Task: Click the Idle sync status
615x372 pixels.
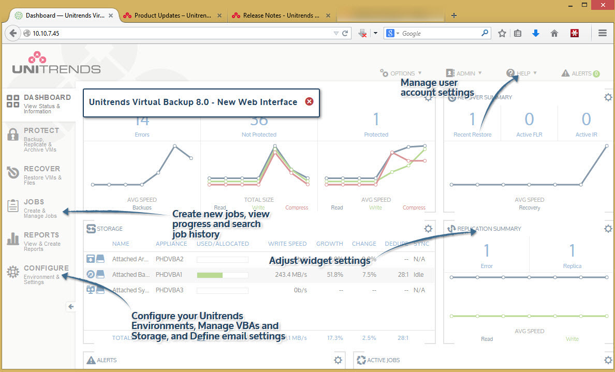Action: (418, 274)
